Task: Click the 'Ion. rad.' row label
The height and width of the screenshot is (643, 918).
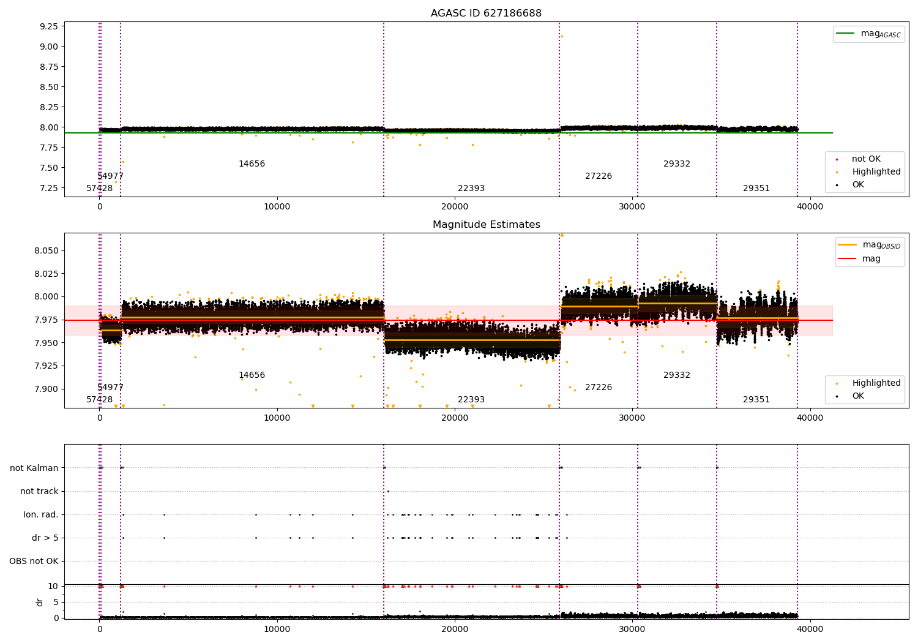Action: (41, 514)
